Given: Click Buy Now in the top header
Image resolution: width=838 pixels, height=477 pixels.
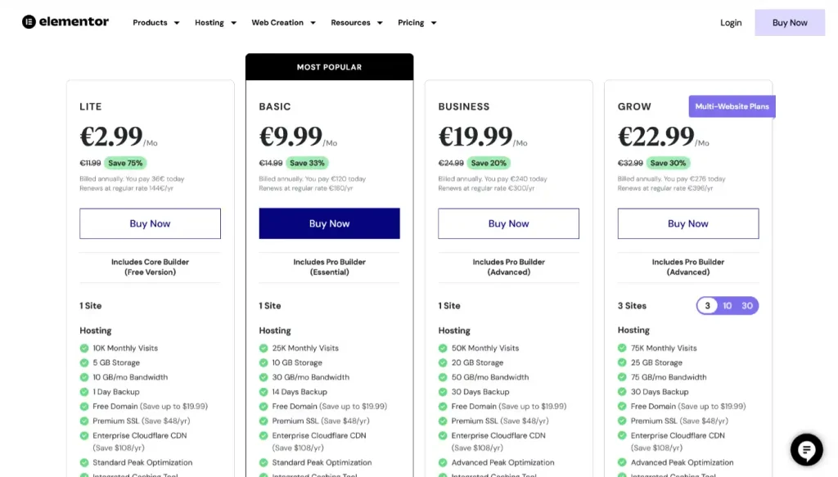Looking at the screenshot, I should [x=790, y=22].
